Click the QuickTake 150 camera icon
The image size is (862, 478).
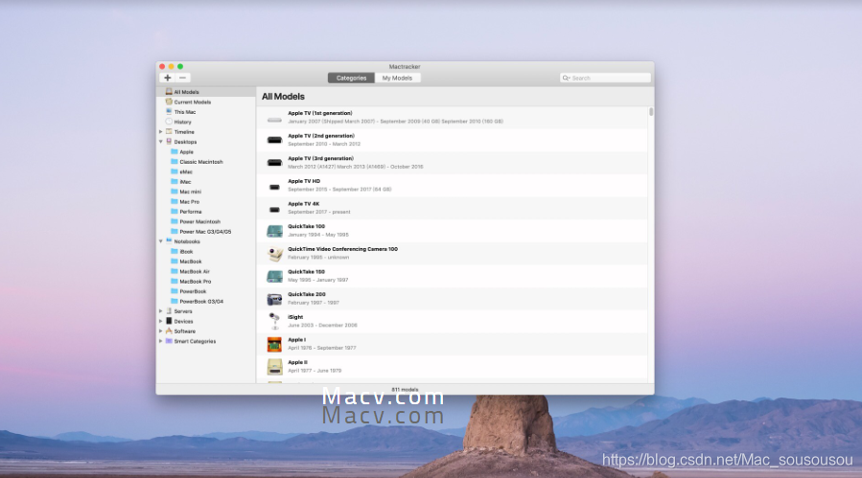274,276
